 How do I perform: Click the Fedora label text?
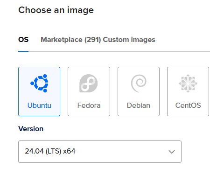[x=89, y=105]
